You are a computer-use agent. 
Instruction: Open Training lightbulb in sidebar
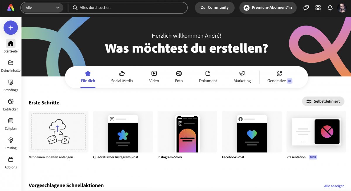coord(11,140)
